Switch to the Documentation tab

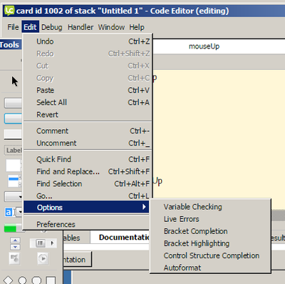124,237
